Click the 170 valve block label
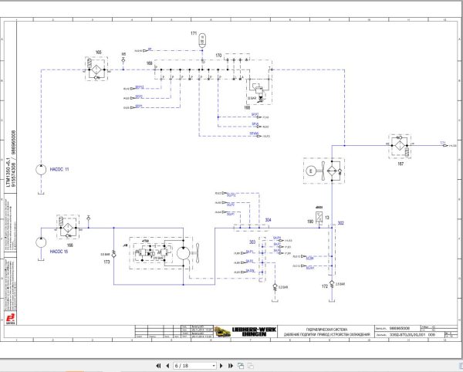This screenshot has height=372, width=463. pos(218,56)
